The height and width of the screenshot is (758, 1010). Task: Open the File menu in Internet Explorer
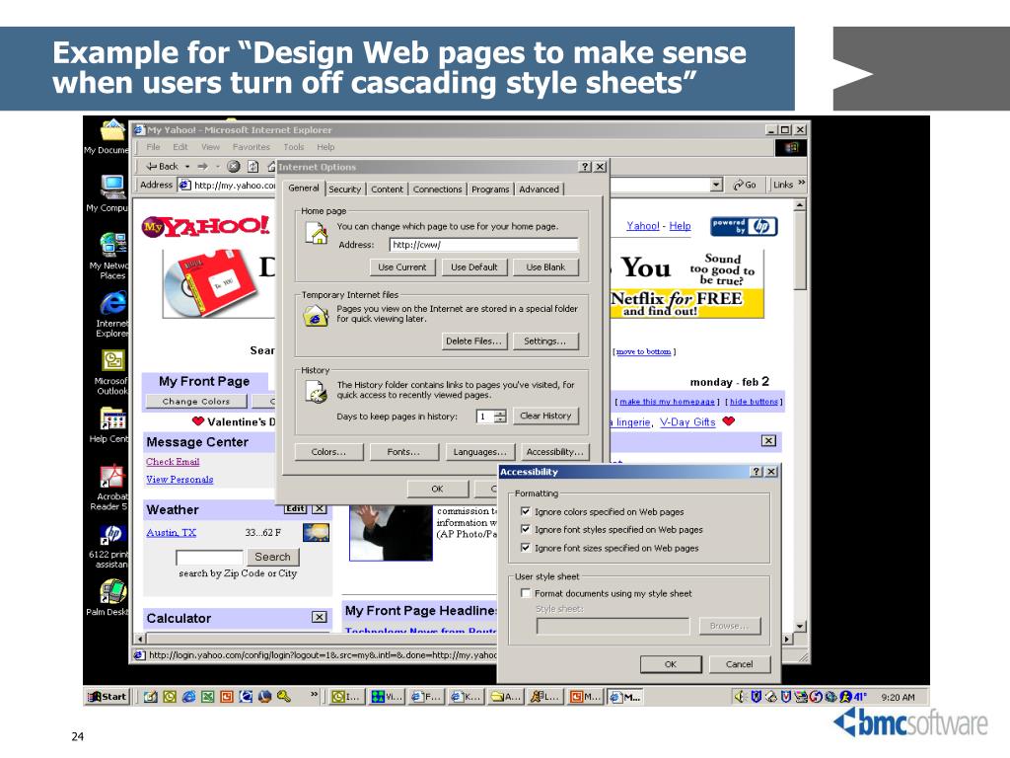pyautogui.click(x=153, y=147)
